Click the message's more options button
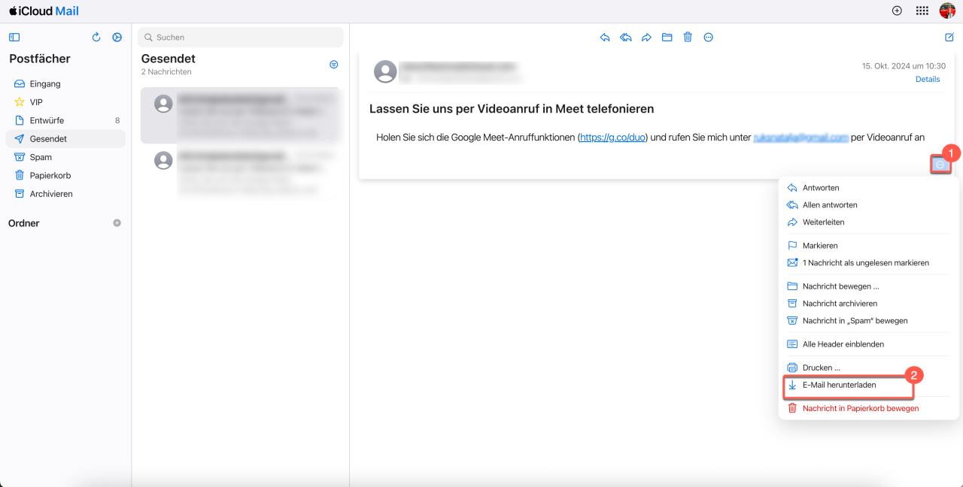This screenshot has width=963, height=487. coord(940,165)
